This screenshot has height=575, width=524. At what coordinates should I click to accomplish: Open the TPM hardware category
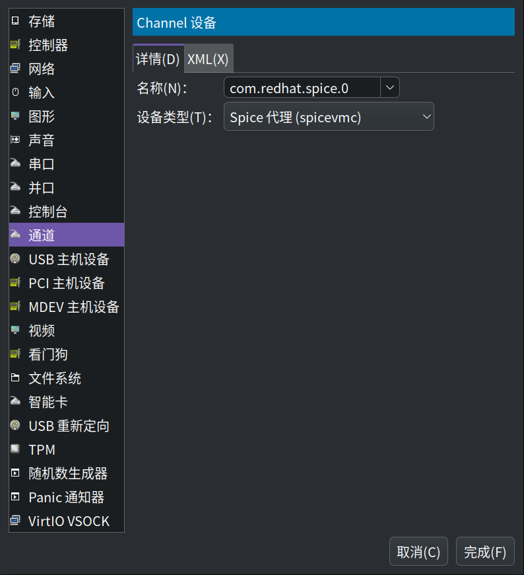[38, 449]
